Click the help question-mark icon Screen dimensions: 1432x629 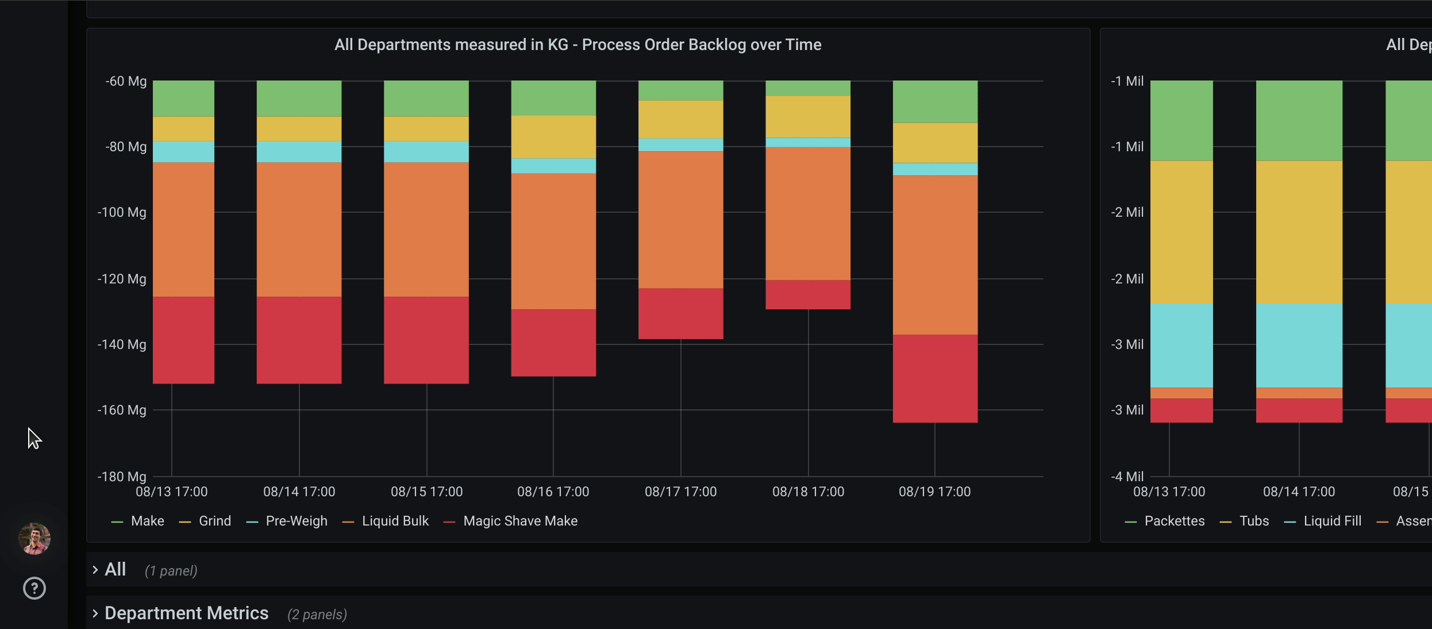point(34,588)
